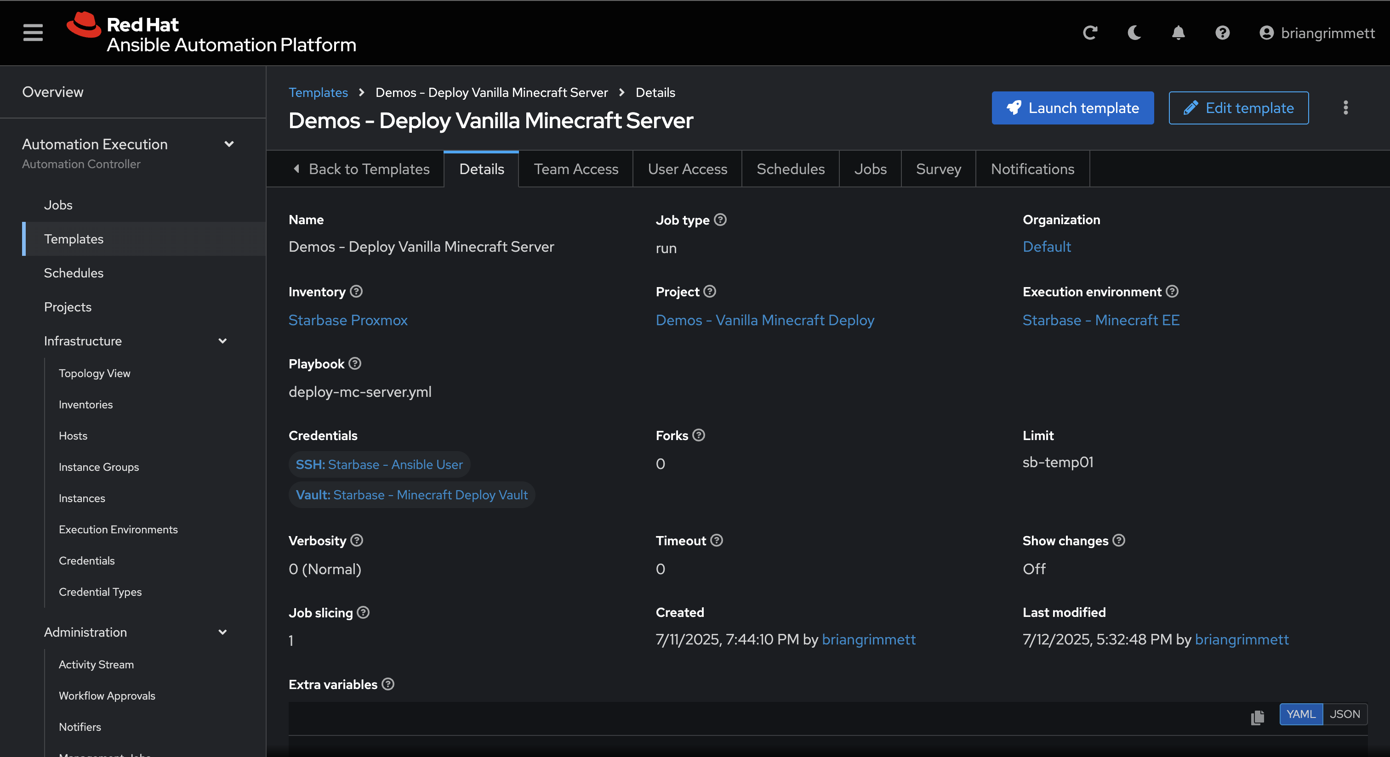Click Playbook help icon

point(354,363)
